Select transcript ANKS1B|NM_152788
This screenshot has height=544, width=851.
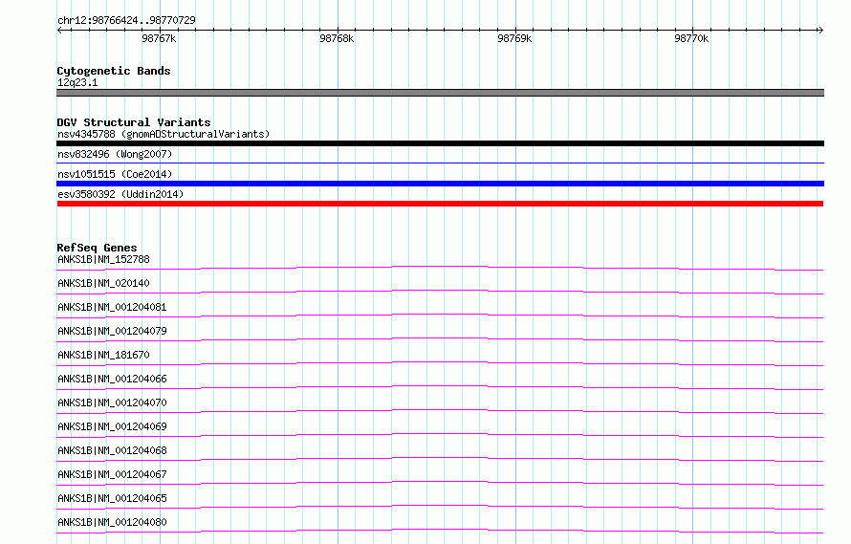pyautogui.click(x=103, y=259)
